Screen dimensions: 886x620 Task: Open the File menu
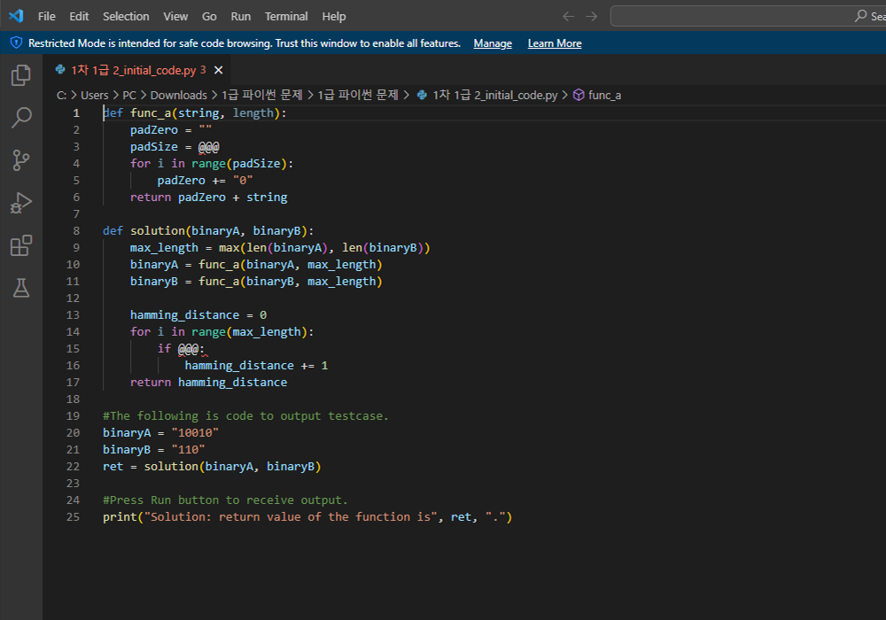point(46,16)
